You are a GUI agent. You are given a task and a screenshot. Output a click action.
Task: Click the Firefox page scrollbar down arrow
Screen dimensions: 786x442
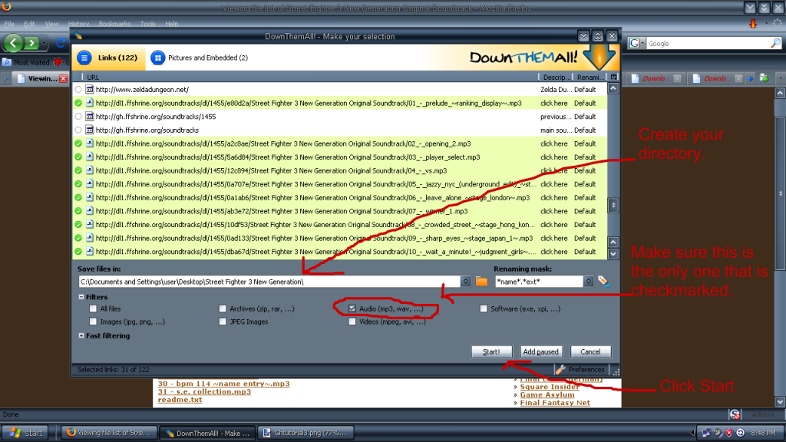pyautogui.click(x=780, y=401)
